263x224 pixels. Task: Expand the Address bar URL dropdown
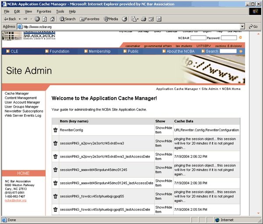[x=242, y=26]
